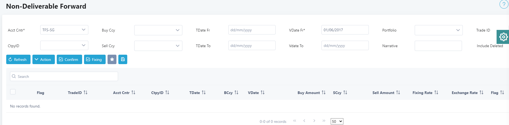Toggle the select-all rows checkbox
Image resolution: width=509 pixels, height=125 pixels.
[13, 92]
